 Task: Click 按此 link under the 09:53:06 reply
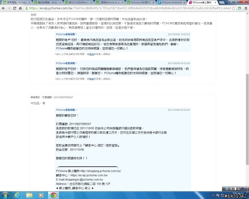(91, 79)
